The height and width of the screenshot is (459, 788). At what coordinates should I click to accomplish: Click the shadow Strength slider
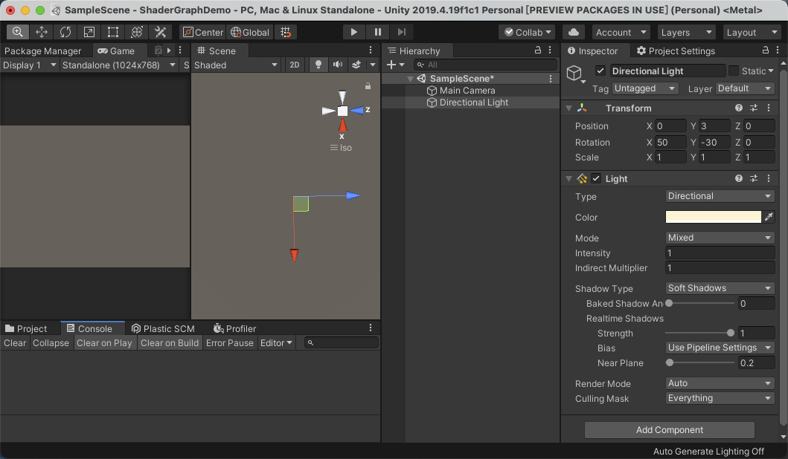pos(699,333)
